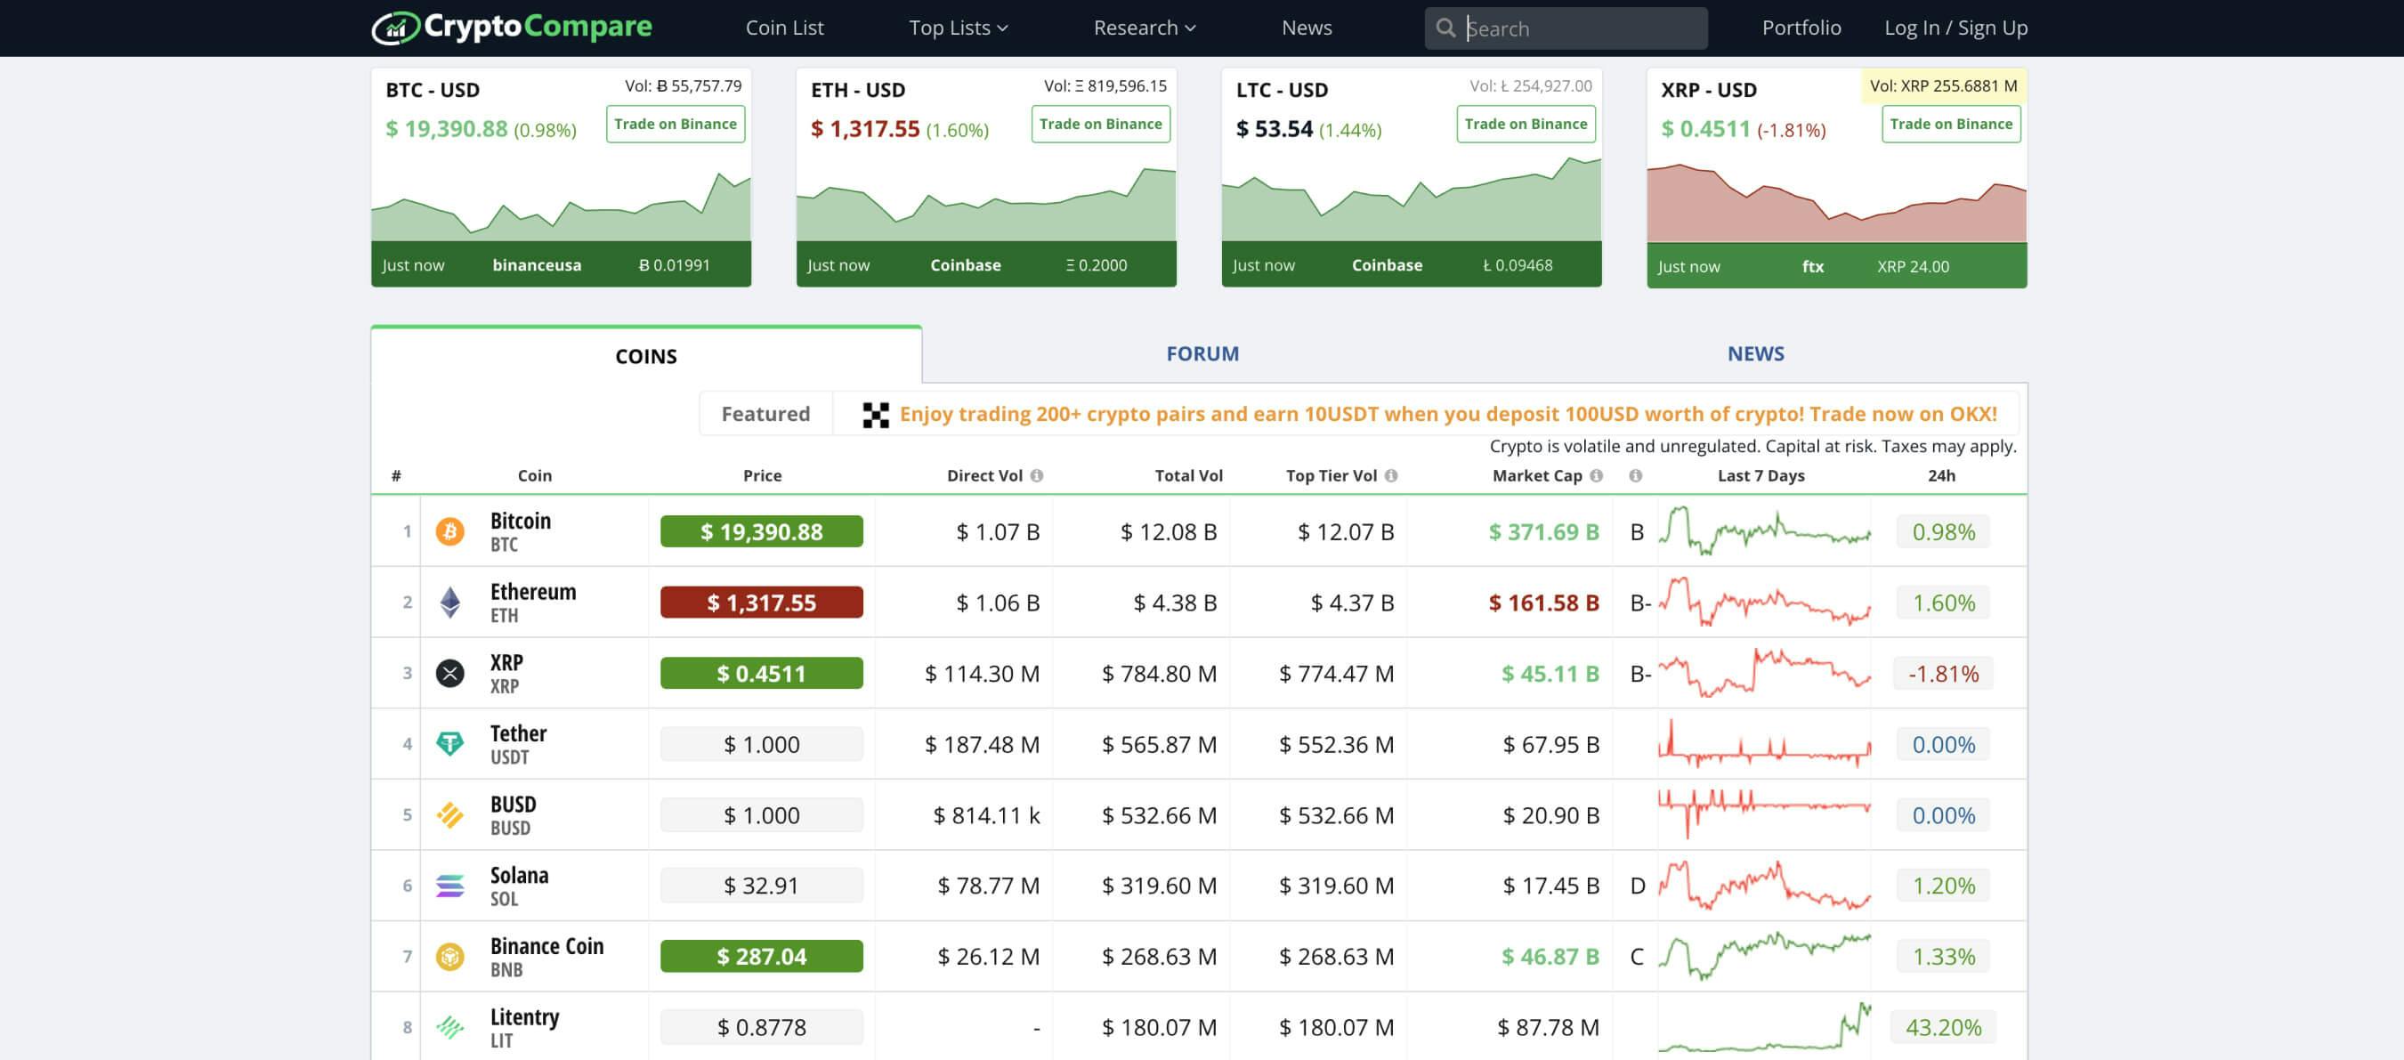2404x1060 pixels.
Task: Click Trade on Binance for ETH
Action: coord(1100,124)
